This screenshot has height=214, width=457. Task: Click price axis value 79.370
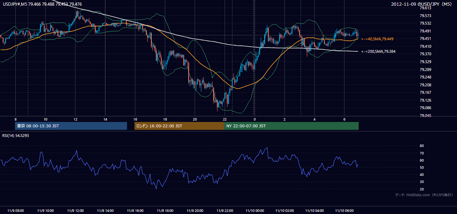coord(425,54)
